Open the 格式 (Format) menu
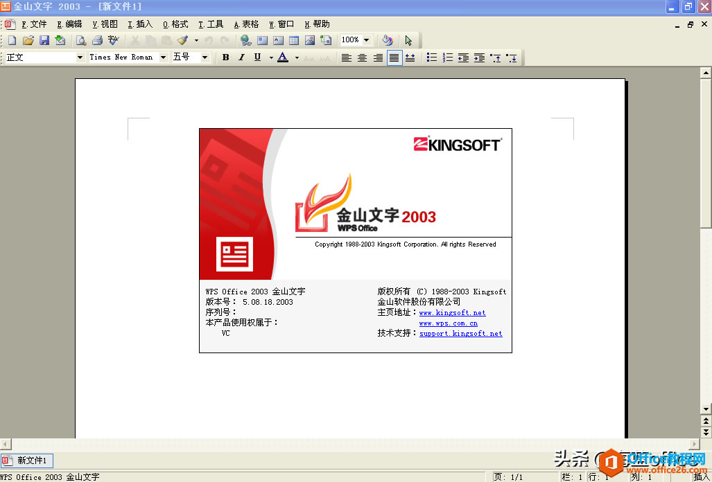 (175, 24)
